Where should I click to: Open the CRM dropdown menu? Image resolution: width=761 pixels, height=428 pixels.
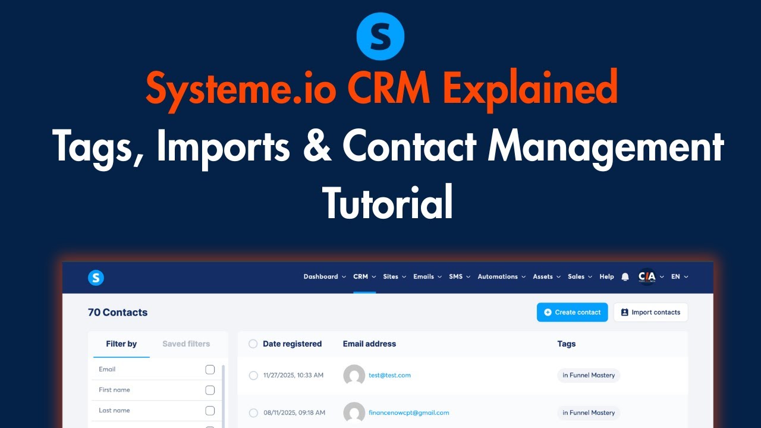364,276
